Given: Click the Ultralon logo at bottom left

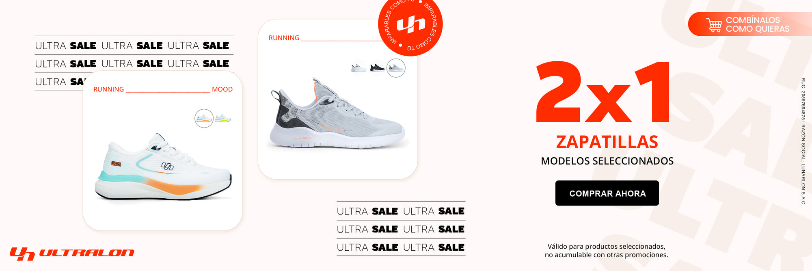Looking at the screenshot, I should tap(72, 253).
